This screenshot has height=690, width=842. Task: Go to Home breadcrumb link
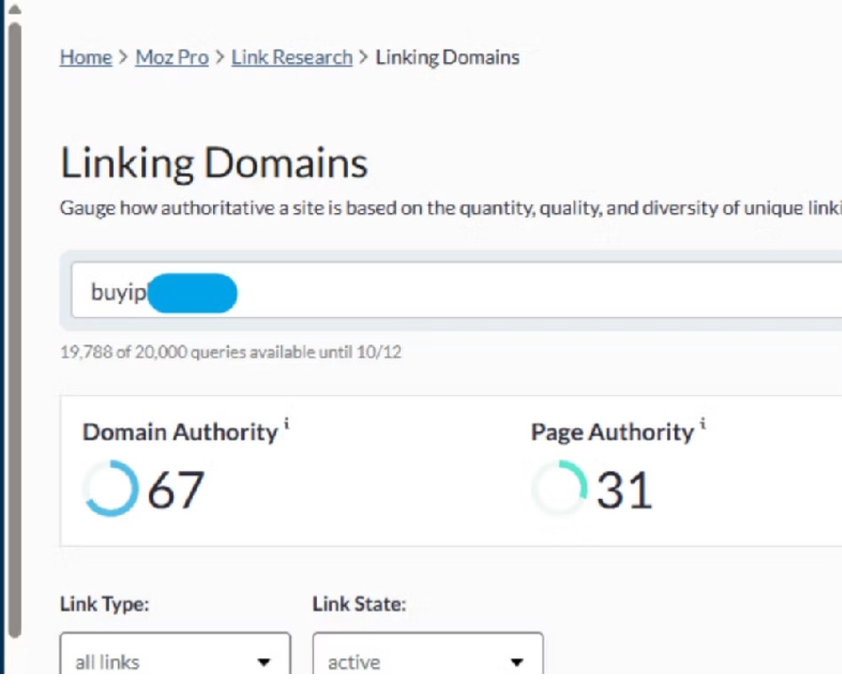tap(86, 57)
